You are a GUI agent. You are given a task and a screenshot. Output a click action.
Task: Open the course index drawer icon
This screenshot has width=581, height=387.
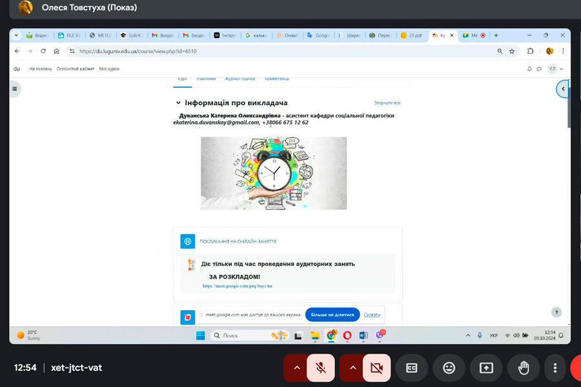point(14,89)
